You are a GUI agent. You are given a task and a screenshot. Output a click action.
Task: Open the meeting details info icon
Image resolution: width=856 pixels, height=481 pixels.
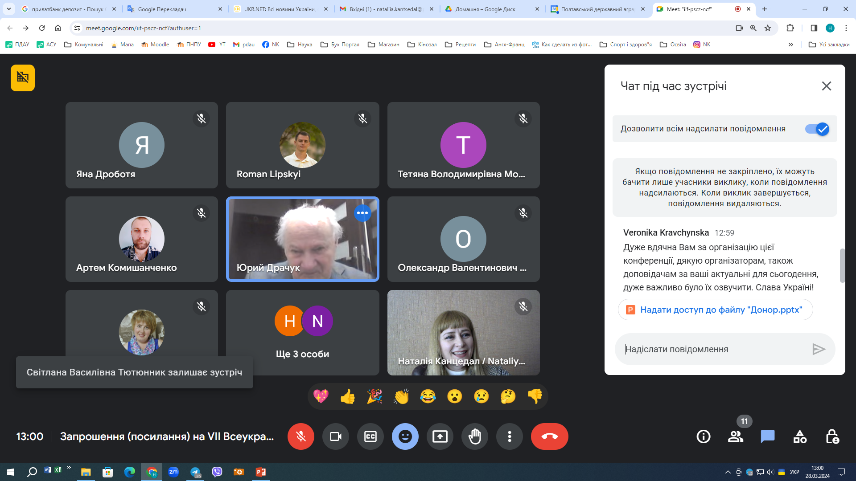[x=704, y=436]
